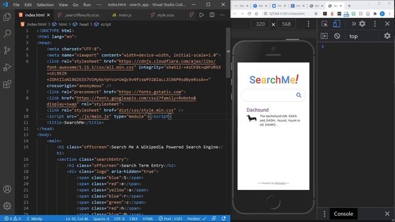This screenshot has height=222, width=395.
Task: Switch to the style.scss tab
Action: 162,15
